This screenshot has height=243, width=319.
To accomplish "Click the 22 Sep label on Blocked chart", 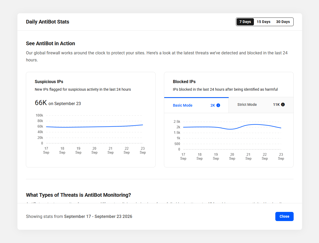I will tap(265, 156).
